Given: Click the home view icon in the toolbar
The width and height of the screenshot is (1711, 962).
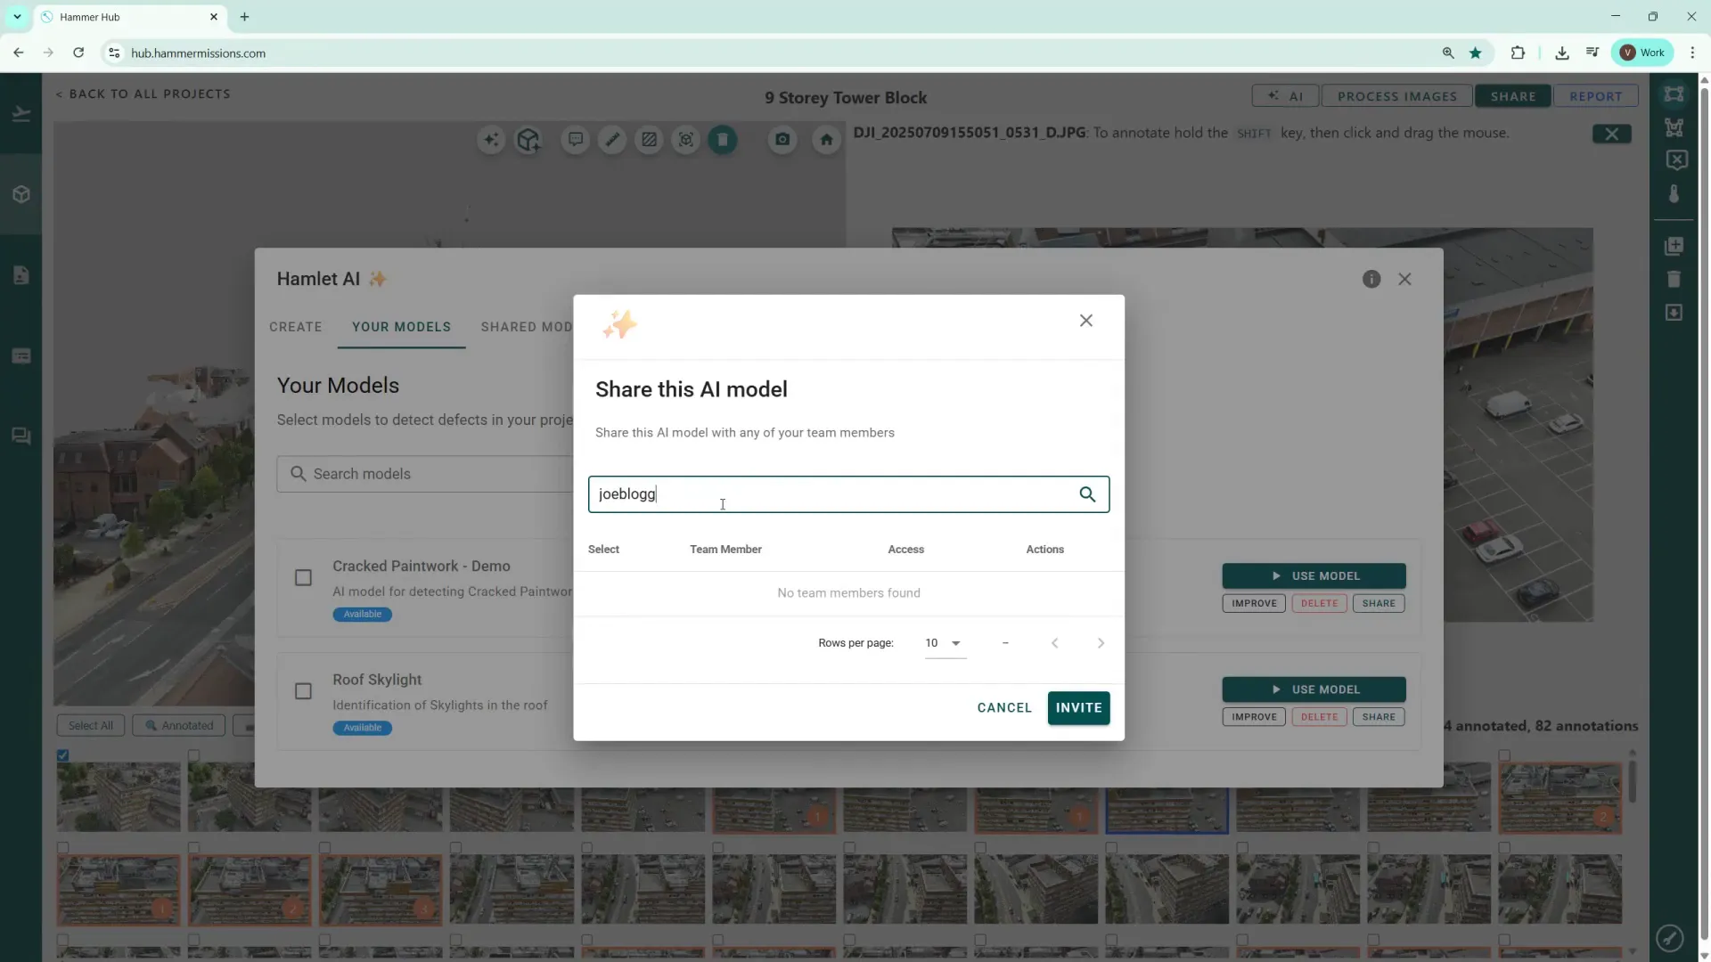Looking at the screenshot, I should point(826,140).
